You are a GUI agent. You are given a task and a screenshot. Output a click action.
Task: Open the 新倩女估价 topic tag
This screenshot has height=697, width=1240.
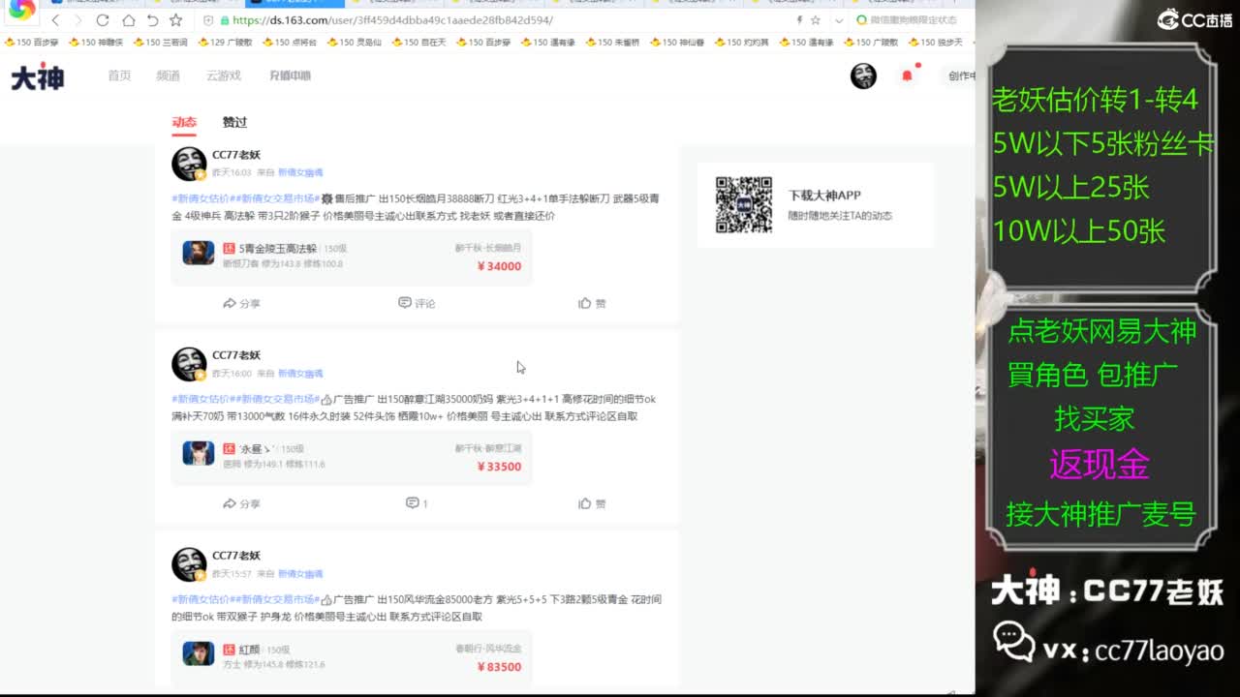coord(204,196)
